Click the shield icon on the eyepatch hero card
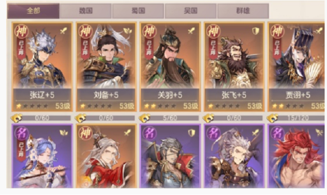The height and width of the screenshot is (195, 327). point(191,133)
